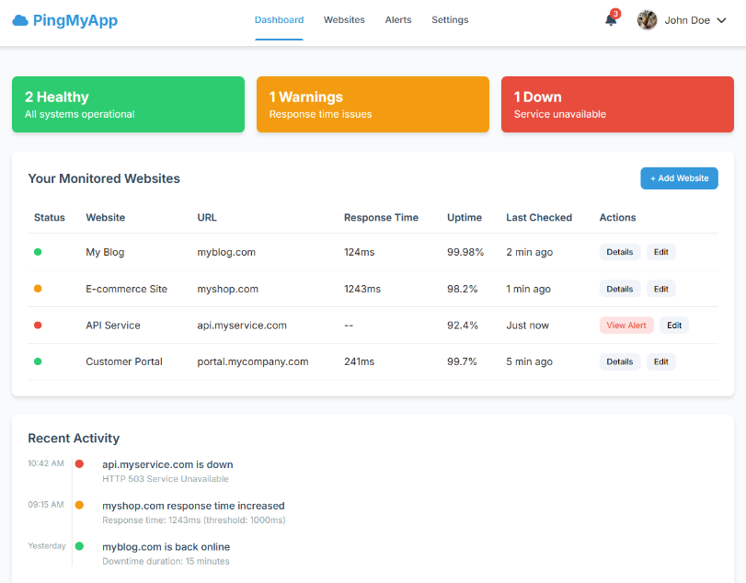This screenshot has height=583, width=746.
Task: Open Details for My Blog
Action: coord(619,252)
